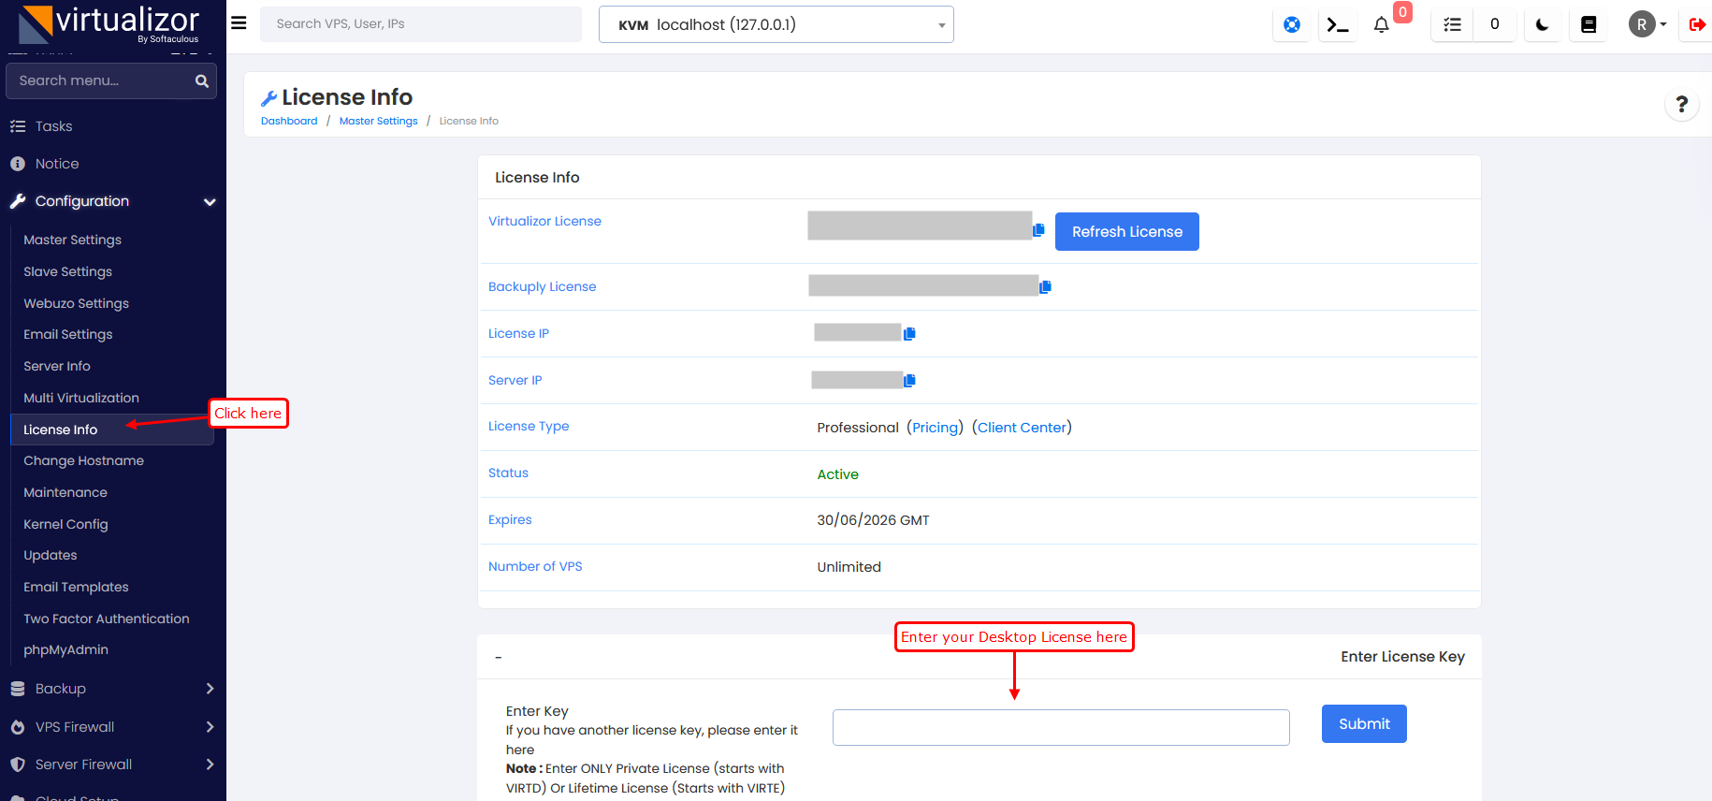The width and height of the screenshot is (1712, 801).
Task: Click the red logout icon
Action: [x=1696, y=25]
